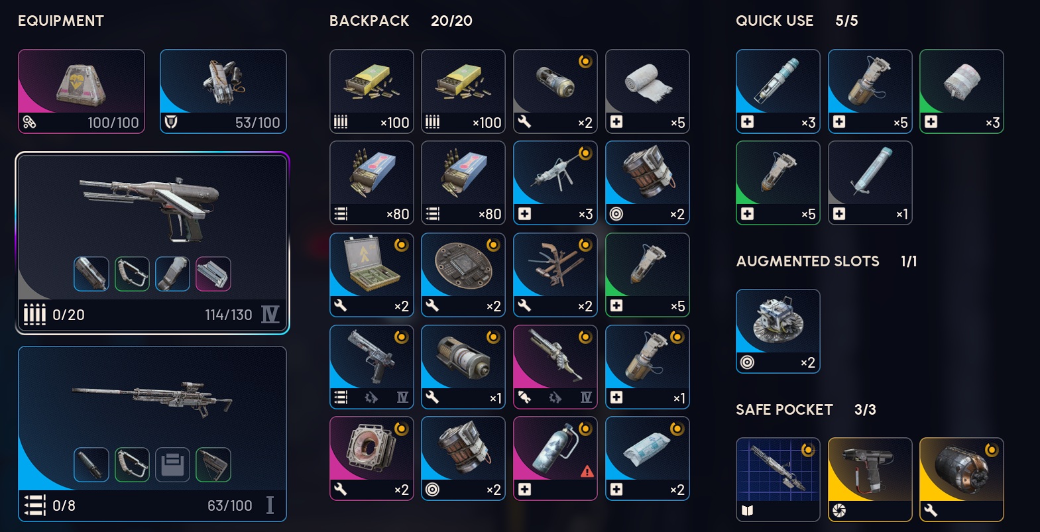Viewport: 1040px width, 532px height.
Task: Pick the first light ammo stack ×100
Action: 372,91
